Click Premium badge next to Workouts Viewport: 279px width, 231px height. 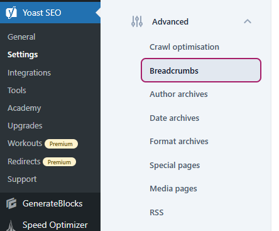click(61, 144)
